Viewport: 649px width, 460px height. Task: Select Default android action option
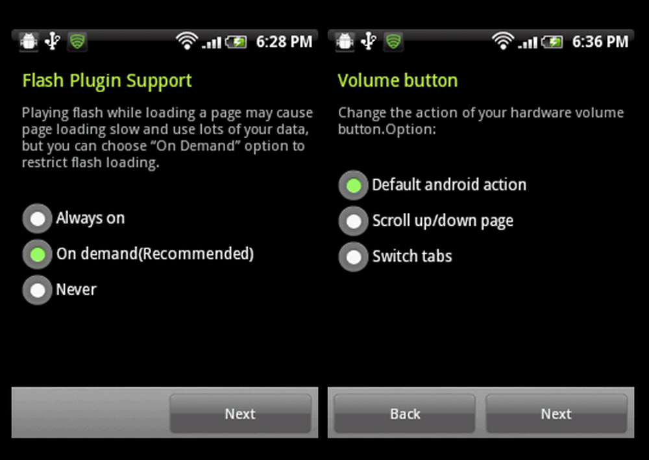[x=432, y=185]
